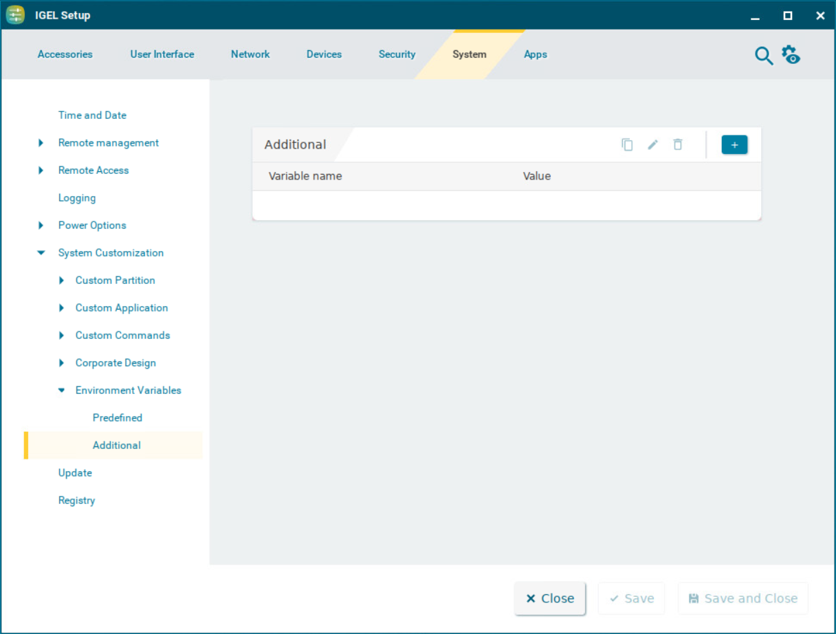Click the search magnifier icon

click(x=764, y=56)
